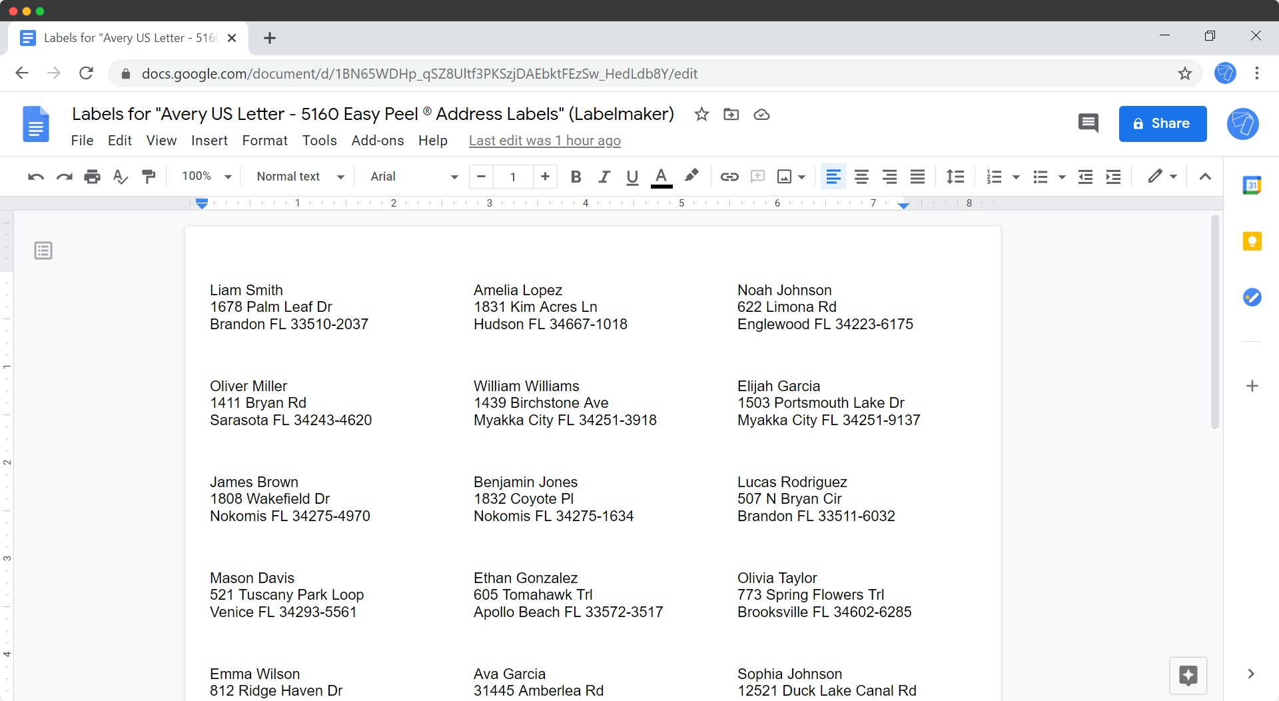Screen dimensions: 1279x701
Task: Add a comment using toolbar icon
Action: (757, 177)
